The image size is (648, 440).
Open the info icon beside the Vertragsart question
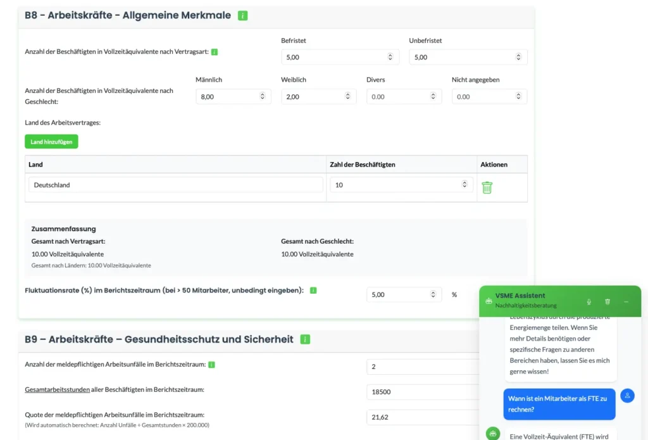[x=213, y=52]
